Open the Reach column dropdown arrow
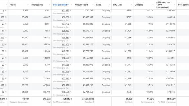This screenshot has height=106, width=189. tap(28, 5)
